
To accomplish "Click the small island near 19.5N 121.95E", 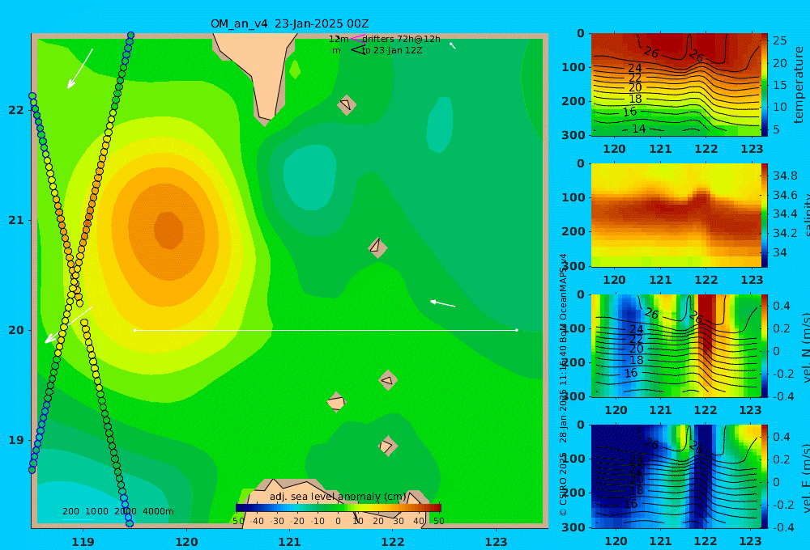I will pyautogui.click(x=388, y=380).
